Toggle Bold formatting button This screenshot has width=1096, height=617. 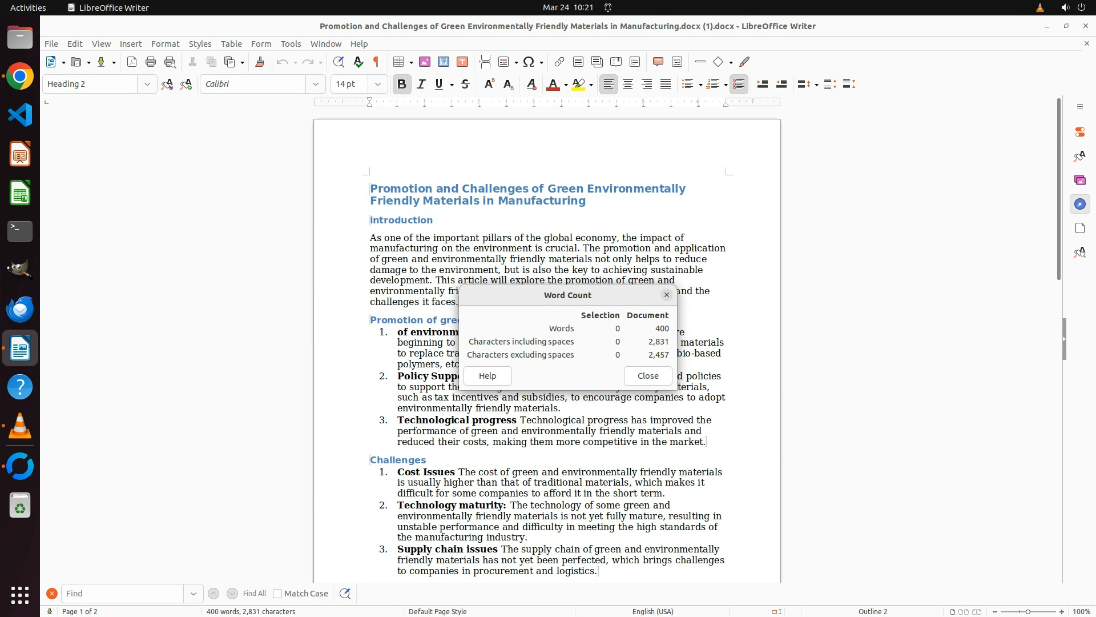tap(402, 84)
